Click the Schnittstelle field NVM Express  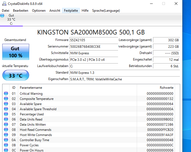coord(94,53)
